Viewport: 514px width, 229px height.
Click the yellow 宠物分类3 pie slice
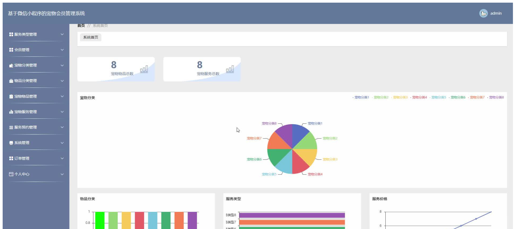point(308,155)
